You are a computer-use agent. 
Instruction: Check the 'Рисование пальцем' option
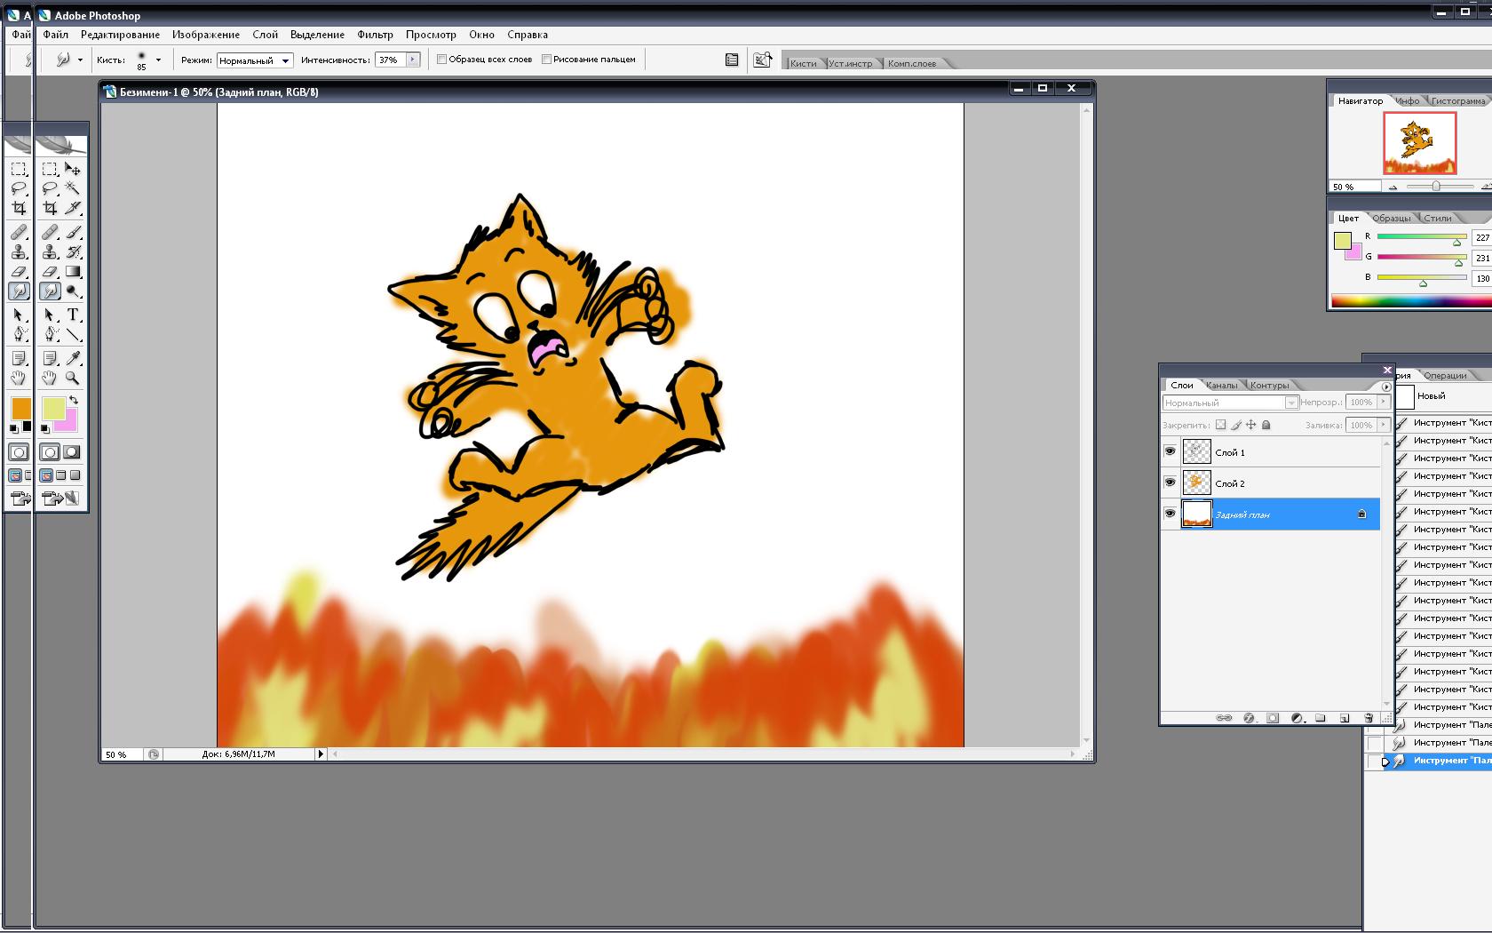(x=546, y=60)
